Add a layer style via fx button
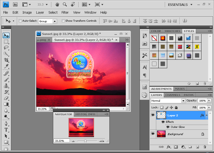This screenshot has height=153, width=214. click(x=169, y=147)
